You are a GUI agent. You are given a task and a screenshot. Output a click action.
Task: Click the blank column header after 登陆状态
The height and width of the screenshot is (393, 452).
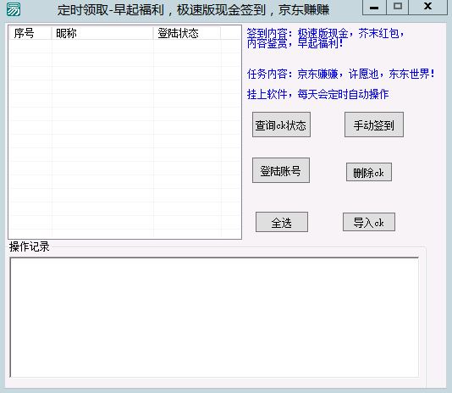point(230,33)
